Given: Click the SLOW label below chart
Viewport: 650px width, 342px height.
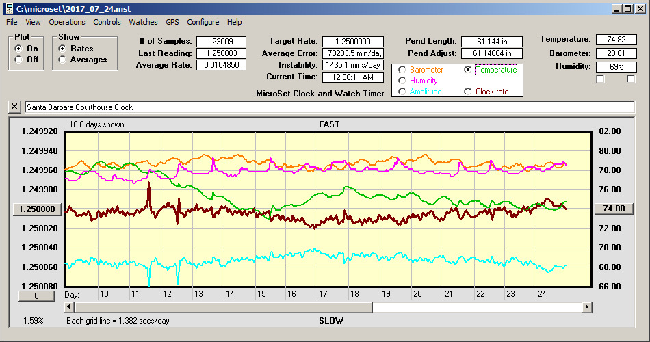Looking at the screenshot, I should pyautogui.click(x=330, y=320).
